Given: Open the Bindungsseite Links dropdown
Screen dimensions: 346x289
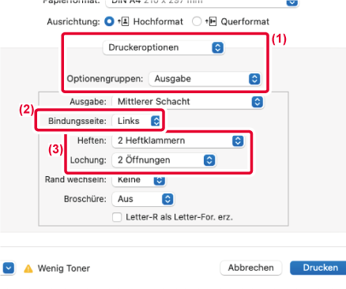Looking at the screenshot, I should (x=136, y=121).
